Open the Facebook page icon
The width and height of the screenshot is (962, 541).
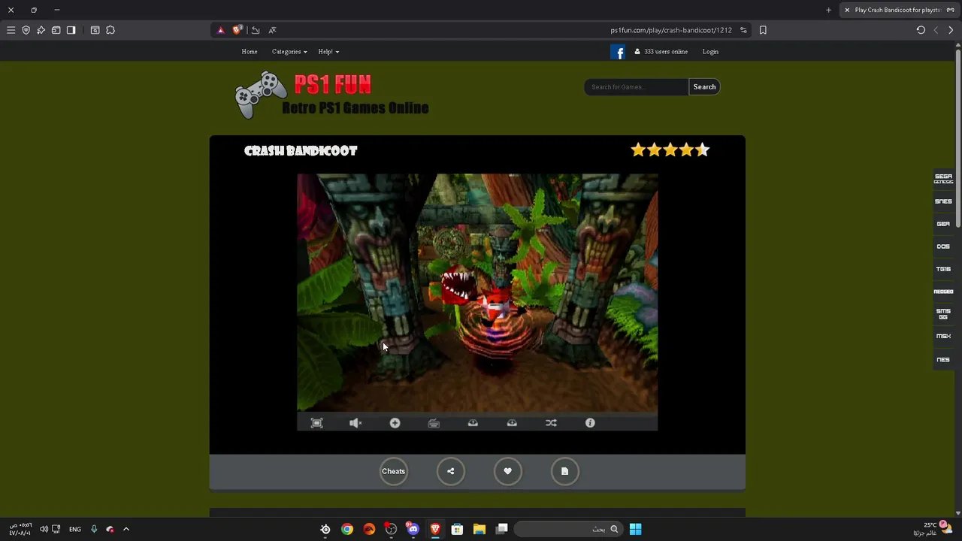click(x=618, y=52)
